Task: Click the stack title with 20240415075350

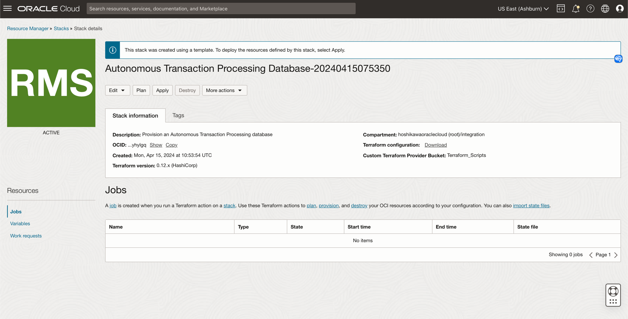Action: coord(248,69)
